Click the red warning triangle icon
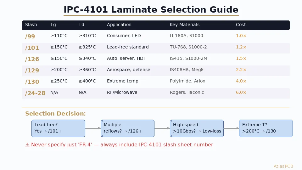This screenshot has height=170, width=302. pyautogui.click(x=27, y=145)
